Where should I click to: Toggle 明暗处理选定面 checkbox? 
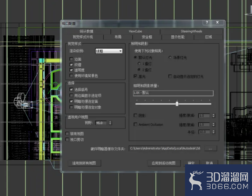[x=71, y=101]
